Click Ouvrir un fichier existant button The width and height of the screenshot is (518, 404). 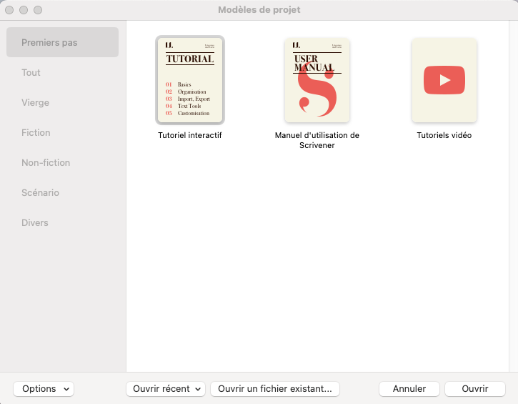point(275,389)
